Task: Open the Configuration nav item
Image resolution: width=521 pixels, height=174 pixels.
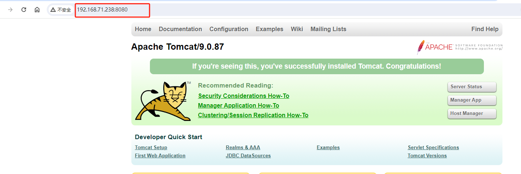Action: pyautogui.click(x=229, y=29)
